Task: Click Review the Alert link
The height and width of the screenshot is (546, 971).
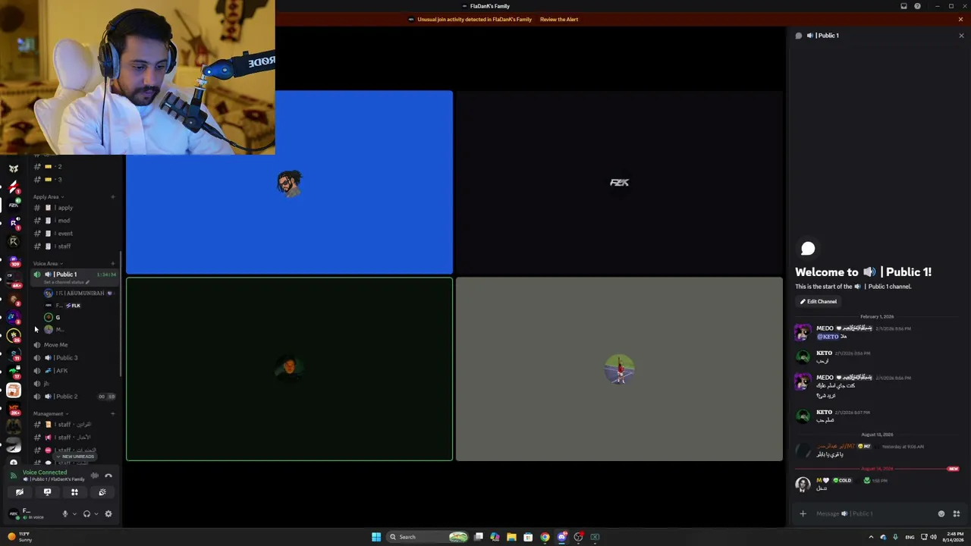Action: click(559, 20)
